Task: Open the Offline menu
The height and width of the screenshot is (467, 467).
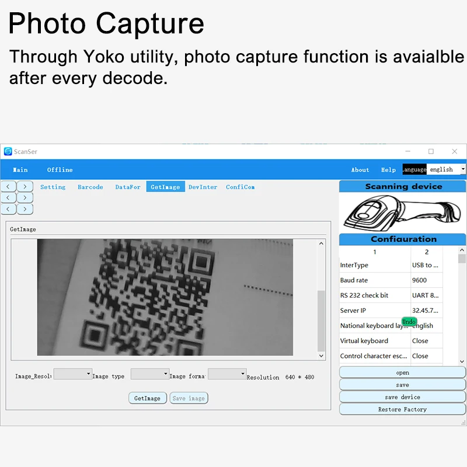Action: 60,170
